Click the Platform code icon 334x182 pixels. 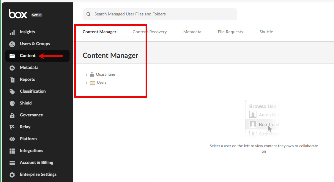click(12, 139)
